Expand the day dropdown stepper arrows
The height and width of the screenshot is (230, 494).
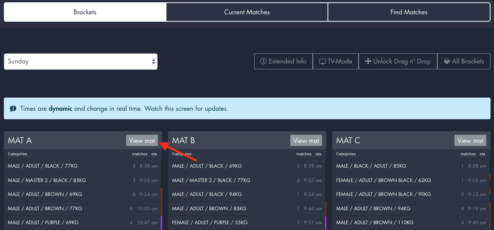pos(153,61)
